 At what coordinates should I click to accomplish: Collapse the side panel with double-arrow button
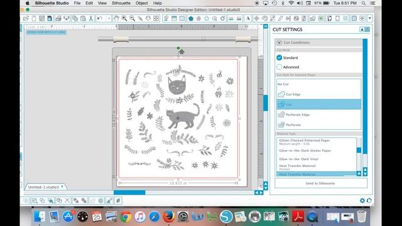click(x=266, y=26)
